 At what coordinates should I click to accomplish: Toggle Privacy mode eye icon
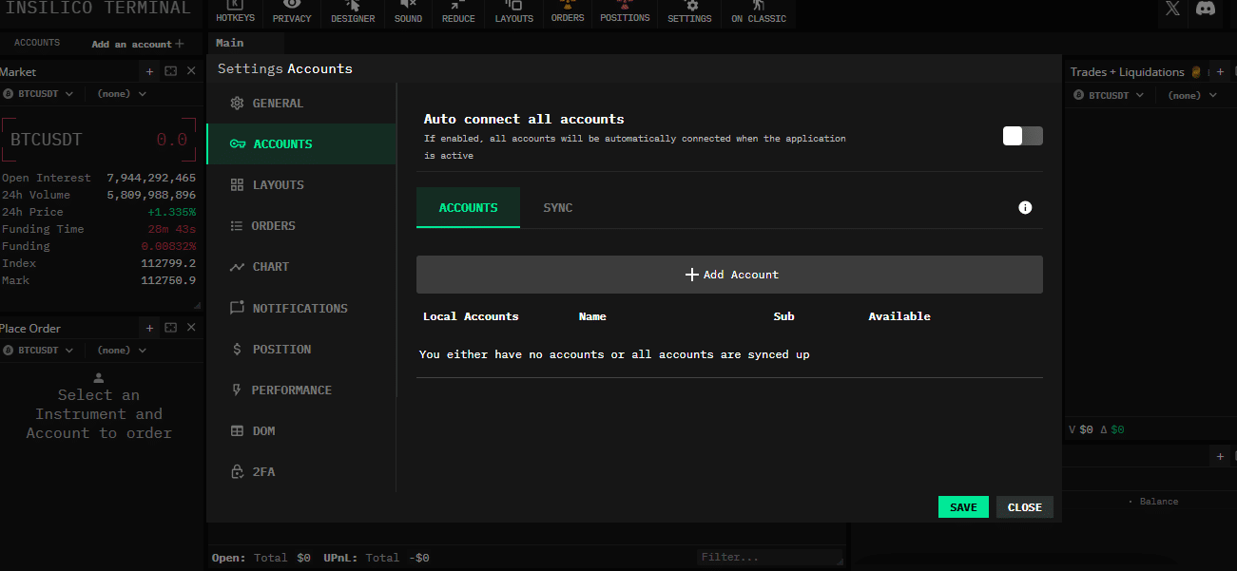tap(292, 12)
